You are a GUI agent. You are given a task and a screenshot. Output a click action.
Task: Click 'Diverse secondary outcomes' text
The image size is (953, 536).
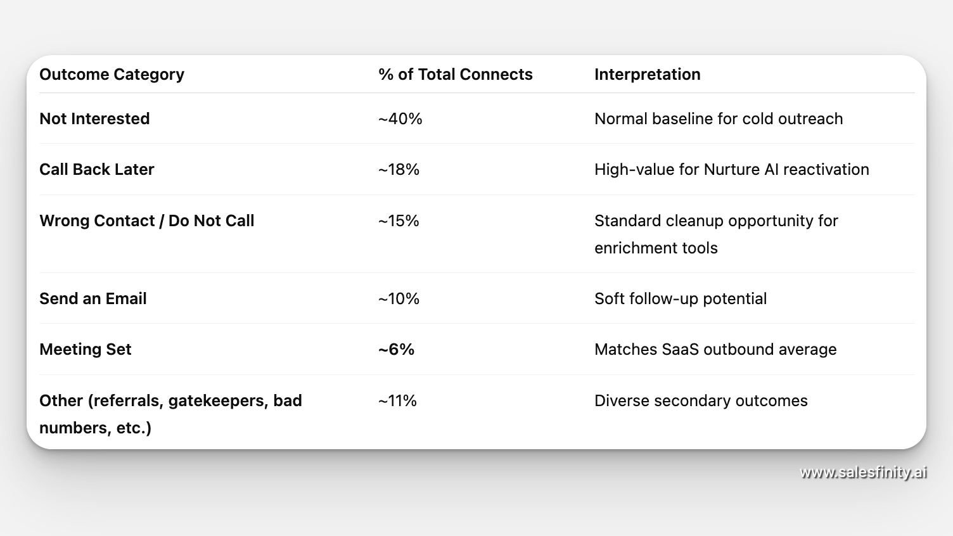click(700, 400)
